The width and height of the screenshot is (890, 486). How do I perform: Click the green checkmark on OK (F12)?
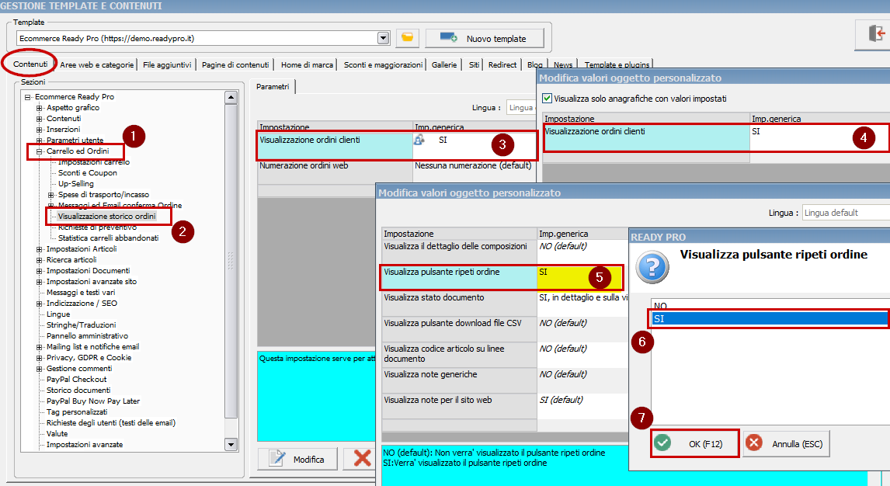[x=662, y=442]
